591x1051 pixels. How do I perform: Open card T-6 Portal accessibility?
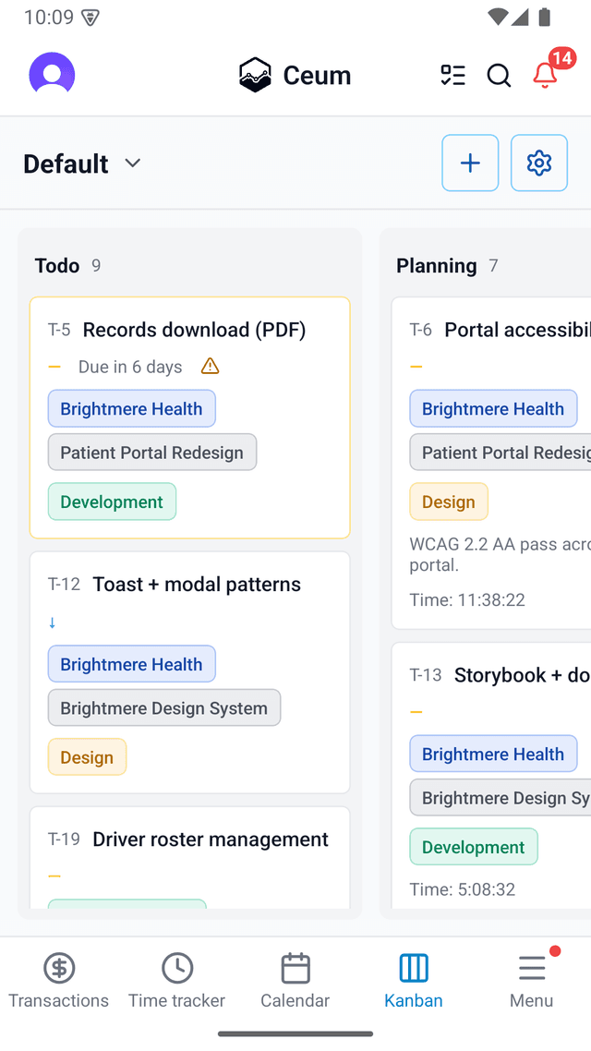pos(491,463)
